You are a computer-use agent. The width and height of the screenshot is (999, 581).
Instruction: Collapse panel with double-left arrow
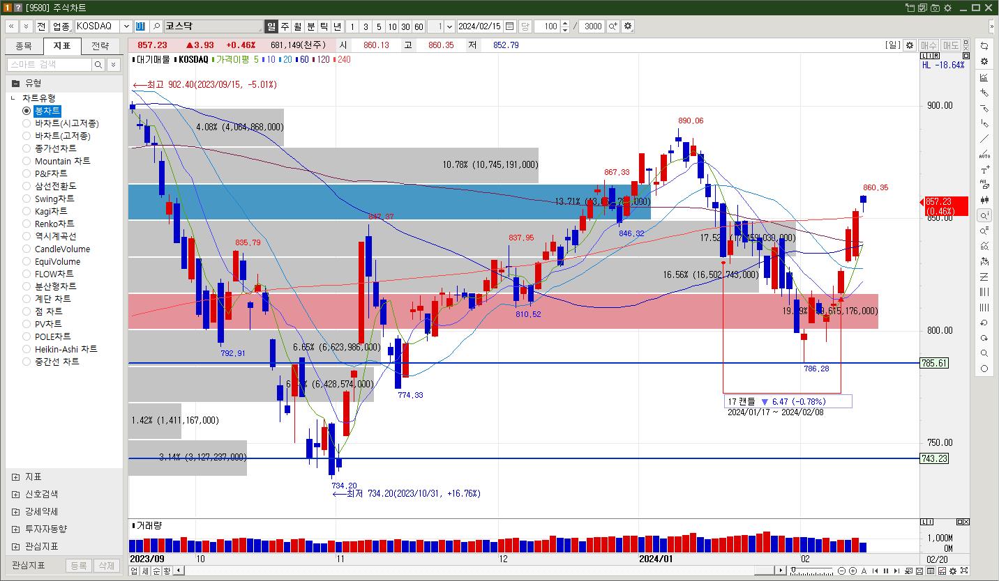(x=12, y=26)
